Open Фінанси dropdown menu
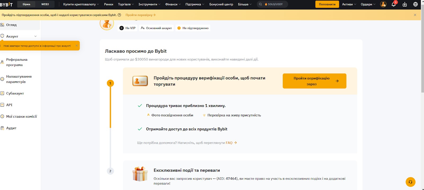Viewport: 424px width, 190px height. pos(173,4)
